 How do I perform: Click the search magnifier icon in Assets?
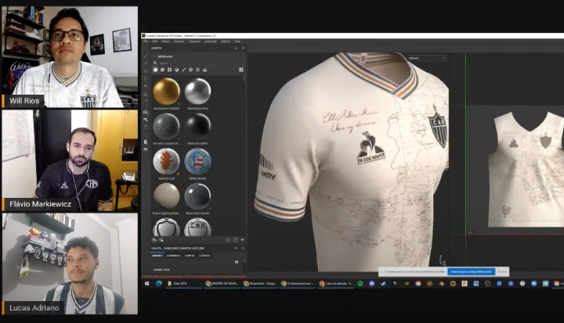point(155,63)
